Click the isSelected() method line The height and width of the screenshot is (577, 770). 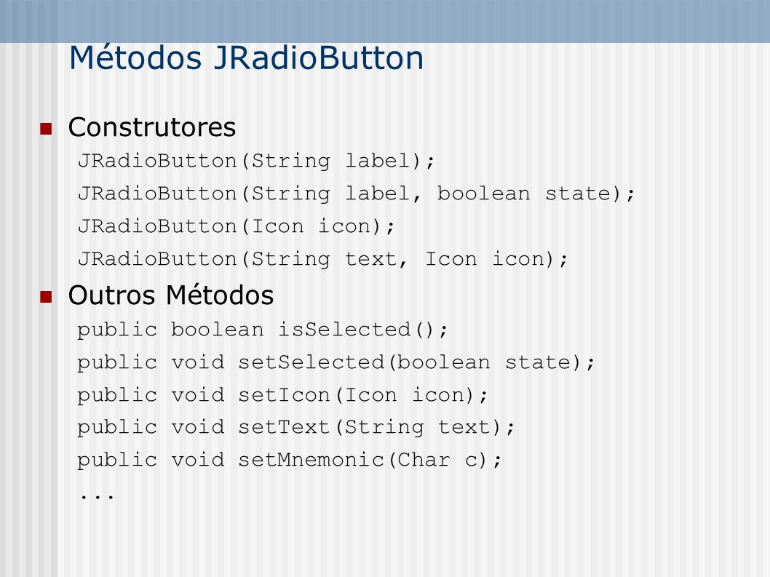263,330
